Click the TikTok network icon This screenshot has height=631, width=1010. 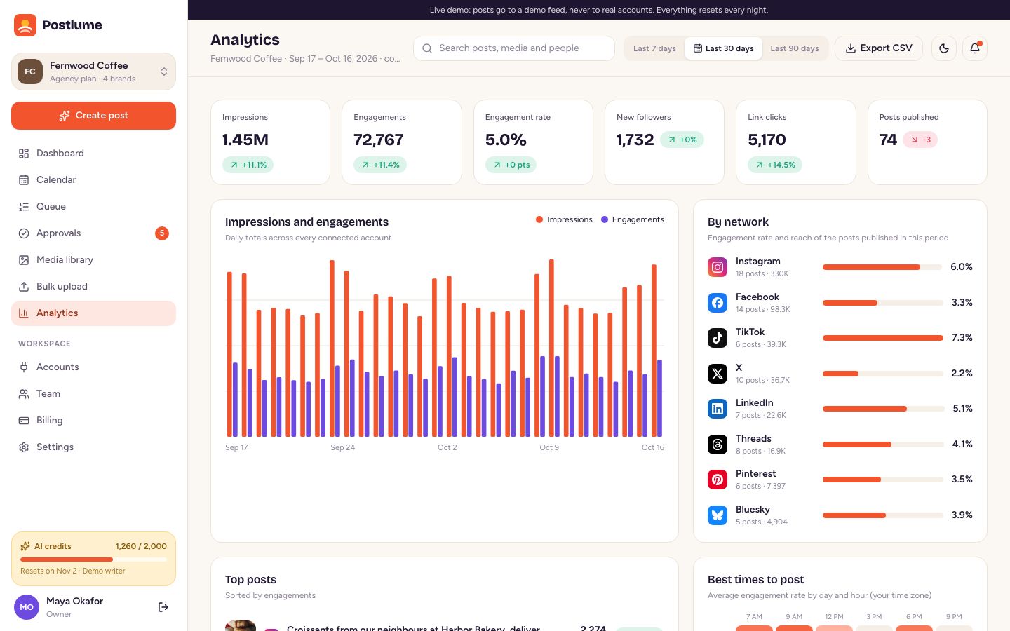click(718, 338)
